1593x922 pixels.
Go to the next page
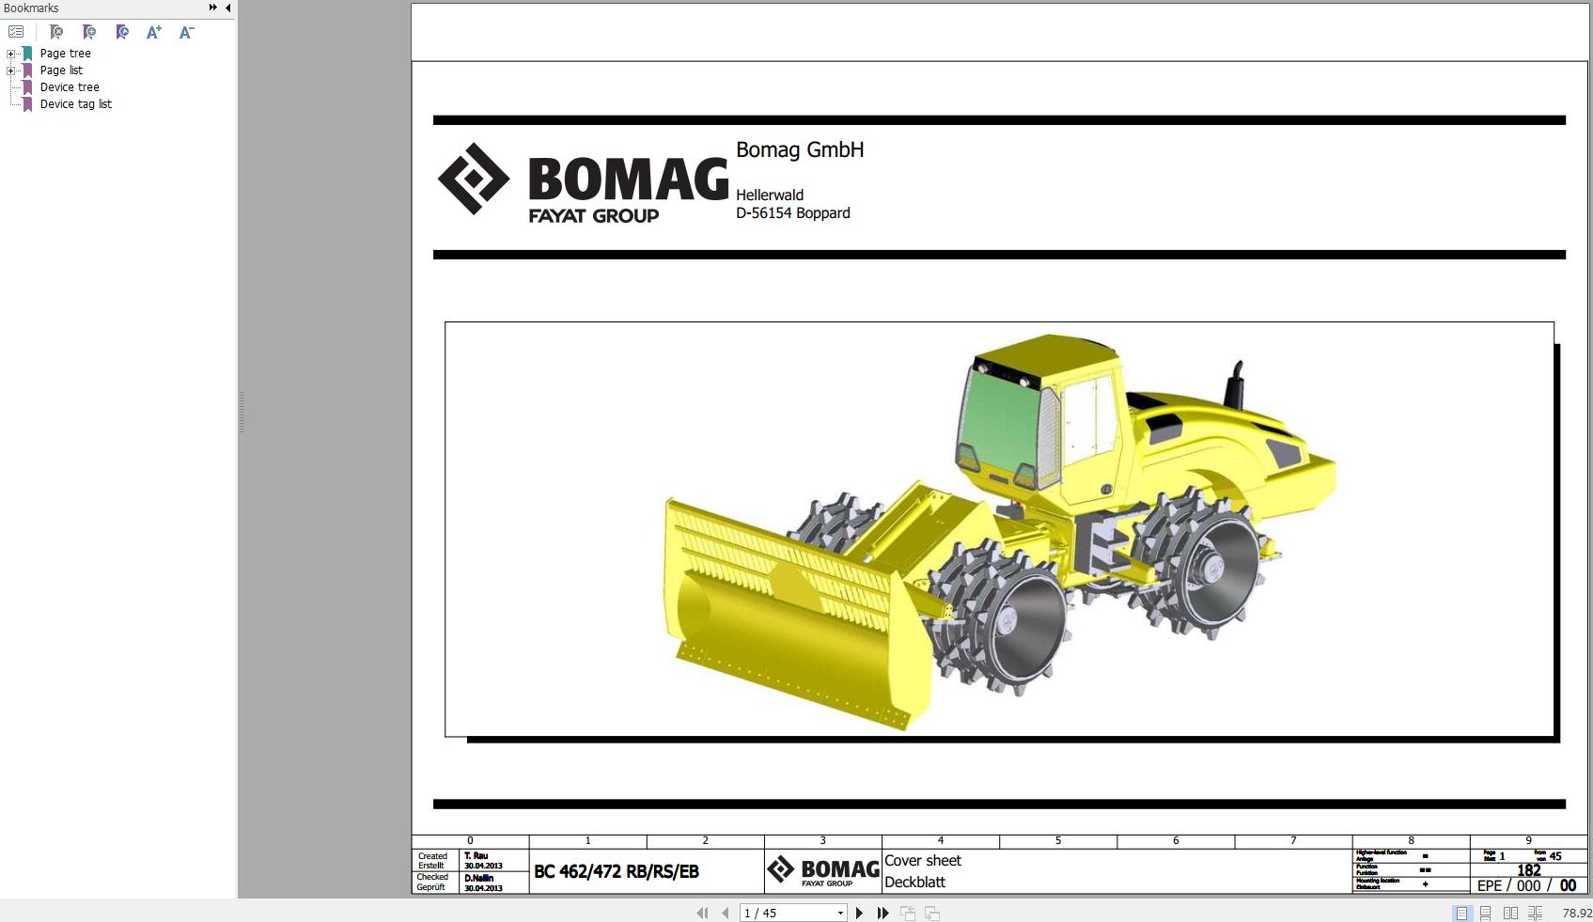click(859, 913)
